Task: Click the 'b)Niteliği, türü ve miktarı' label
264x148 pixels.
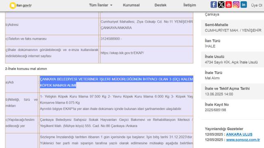Action: (x=22, y=103)
